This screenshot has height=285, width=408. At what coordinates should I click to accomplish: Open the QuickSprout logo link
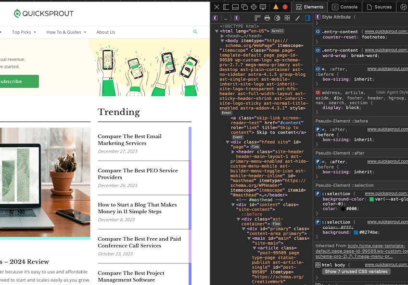tap(44, 13)
